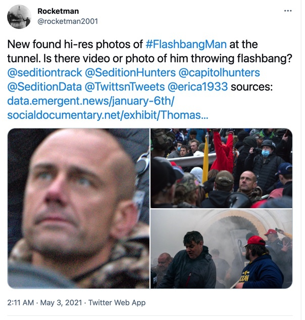
Task: Click the Twitter Web App source label
Action: pyautogui.click(x=117, y=302)
